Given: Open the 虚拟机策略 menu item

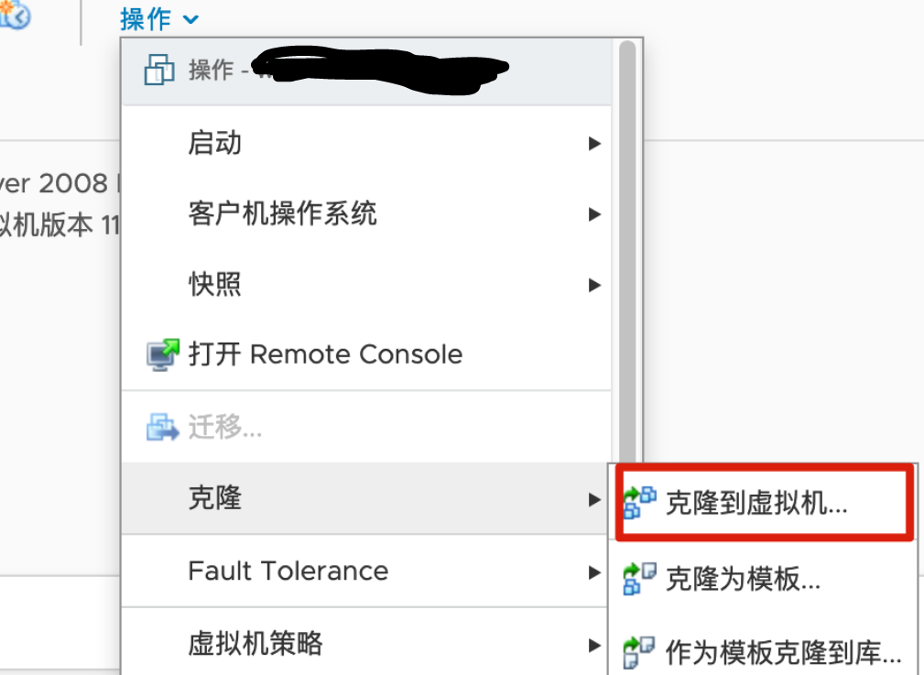Looking at the screenshot, I should tap(255, 644).
